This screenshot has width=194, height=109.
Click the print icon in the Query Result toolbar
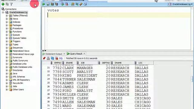coord(48,58)
